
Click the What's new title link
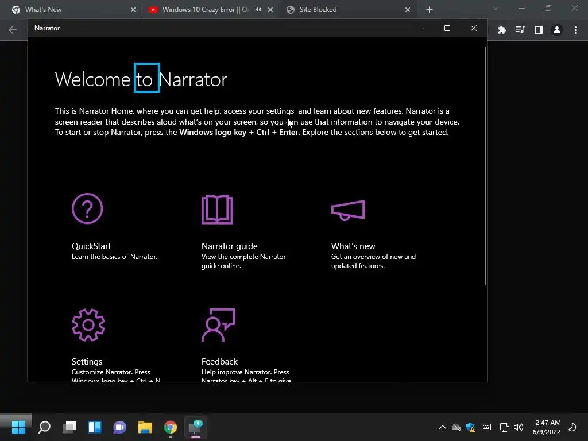point(353,246)
